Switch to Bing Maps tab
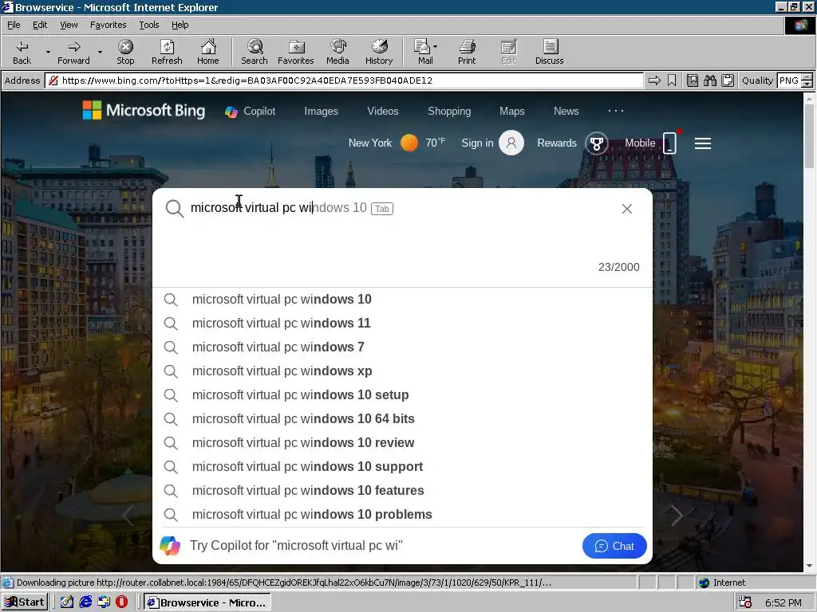The width and height of the screenshot is (817, 612). (511, 112)
